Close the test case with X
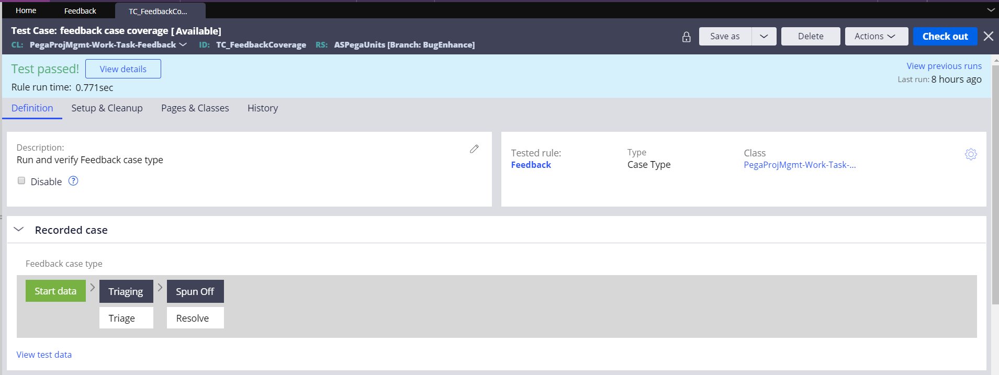 coord(989,36)
